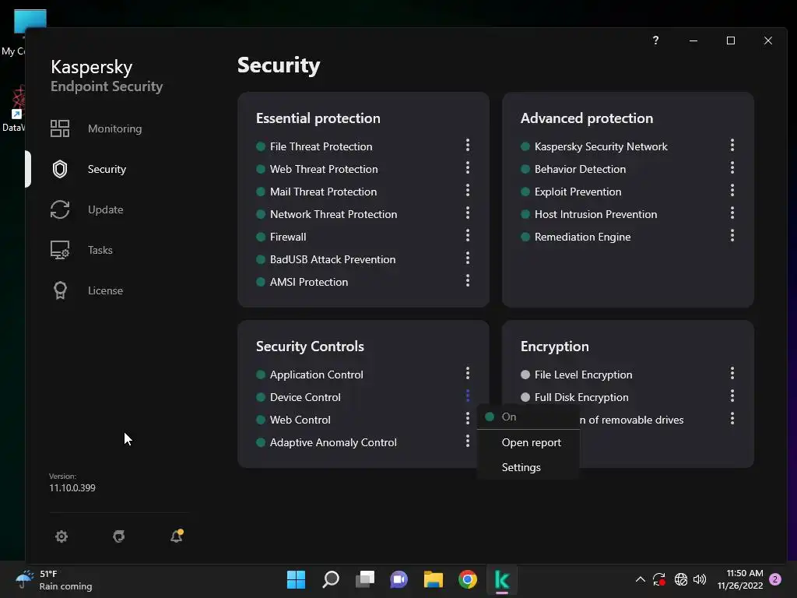Open Network Threat Protection options menu
The image size is (797, 598).
468,213
